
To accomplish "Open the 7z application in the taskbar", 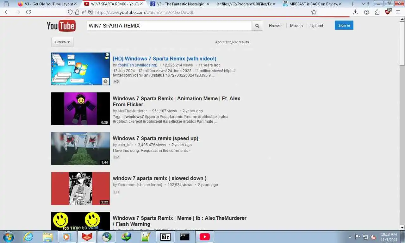I will [165, 237].
